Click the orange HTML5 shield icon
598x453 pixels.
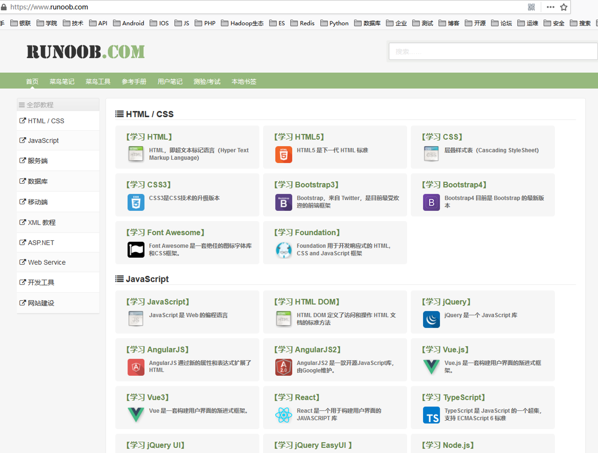tap(283, 154)
